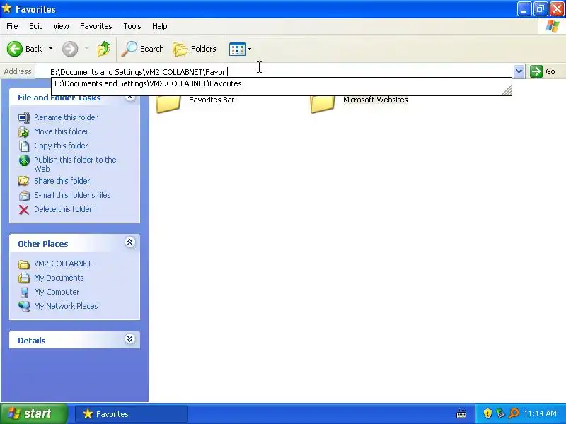Image resolution: width=566 pixels, height=424 pixels.
Task: Open My Computer from Other Places
Action: (x=57, y=292)
